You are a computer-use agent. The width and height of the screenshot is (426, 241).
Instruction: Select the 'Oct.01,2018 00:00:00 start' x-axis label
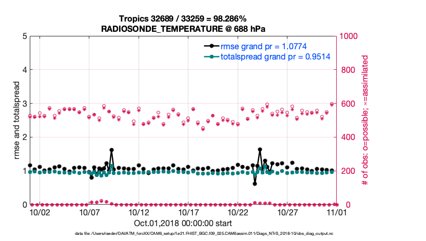pyautogui.click(x=183, y=224)
